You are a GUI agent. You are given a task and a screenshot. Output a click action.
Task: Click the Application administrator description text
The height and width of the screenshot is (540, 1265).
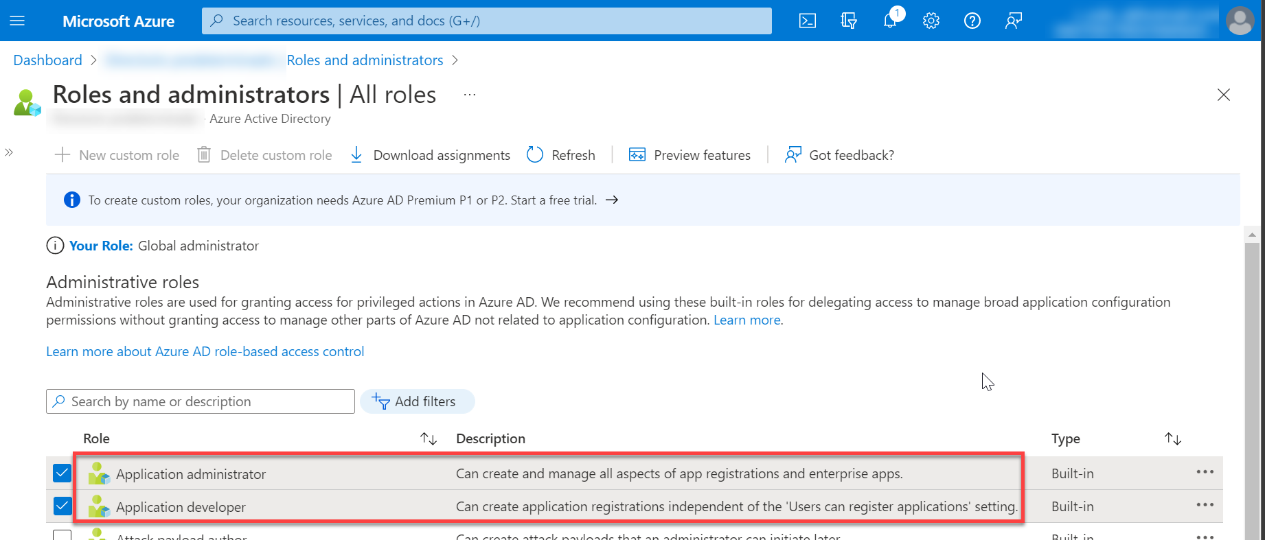tap(679, 473)
